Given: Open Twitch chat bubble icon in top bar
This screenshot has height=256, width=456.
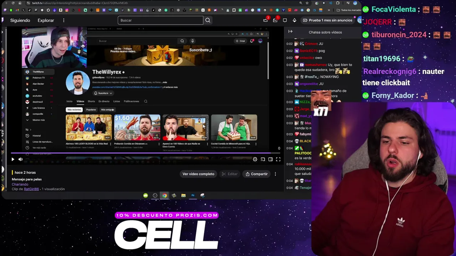Looking at the screenshot, I should click(x=285, y=20).
